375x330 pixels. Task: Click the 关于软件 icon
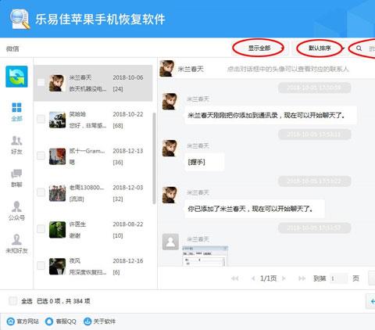pyautogui.click(x=87, y=321)
